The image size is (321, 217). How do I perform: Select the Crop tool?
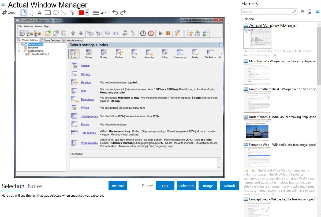point(8,13)
